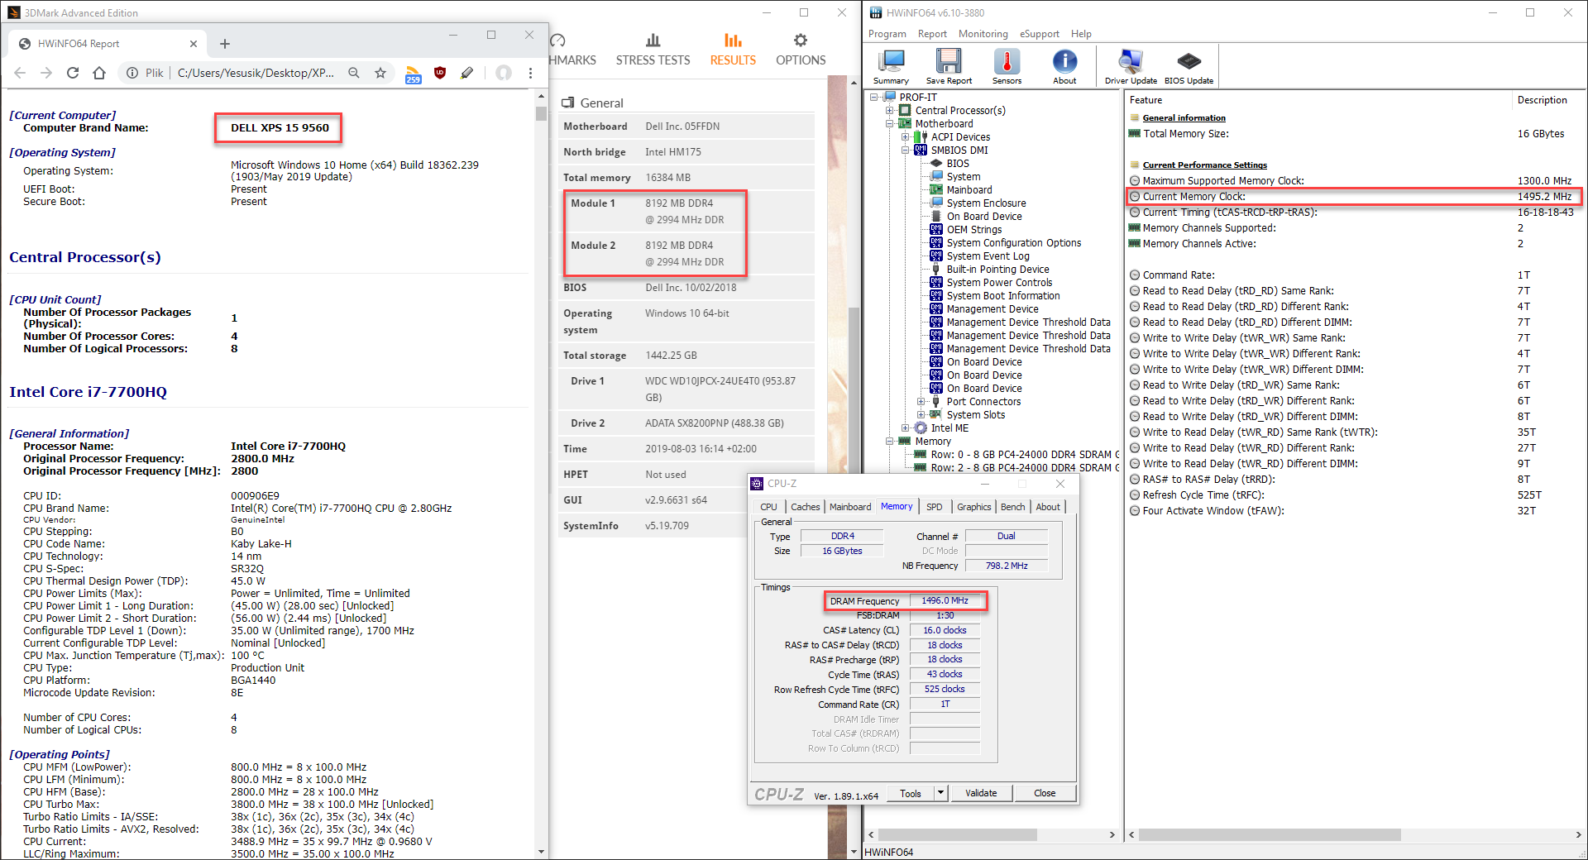This screenshot has width=1588, height=860.
Task: Collapse the Motherboard tree node
Action: [x=889, y=124]
